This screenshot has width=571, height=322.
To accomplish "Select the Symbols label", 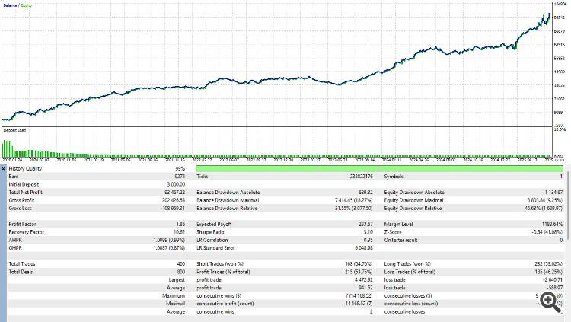I will pos(394,177).
